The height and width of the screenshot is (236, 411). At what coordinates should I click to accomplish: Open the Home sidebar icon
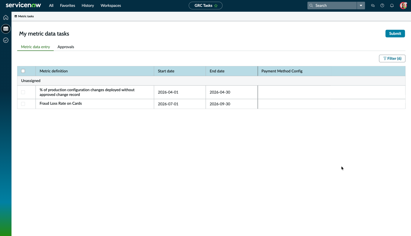(6, 17)
